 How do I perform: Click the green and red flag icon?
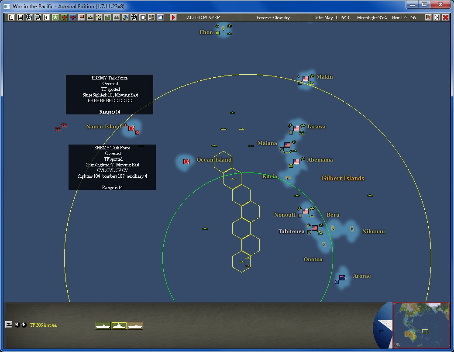[428, 17]
